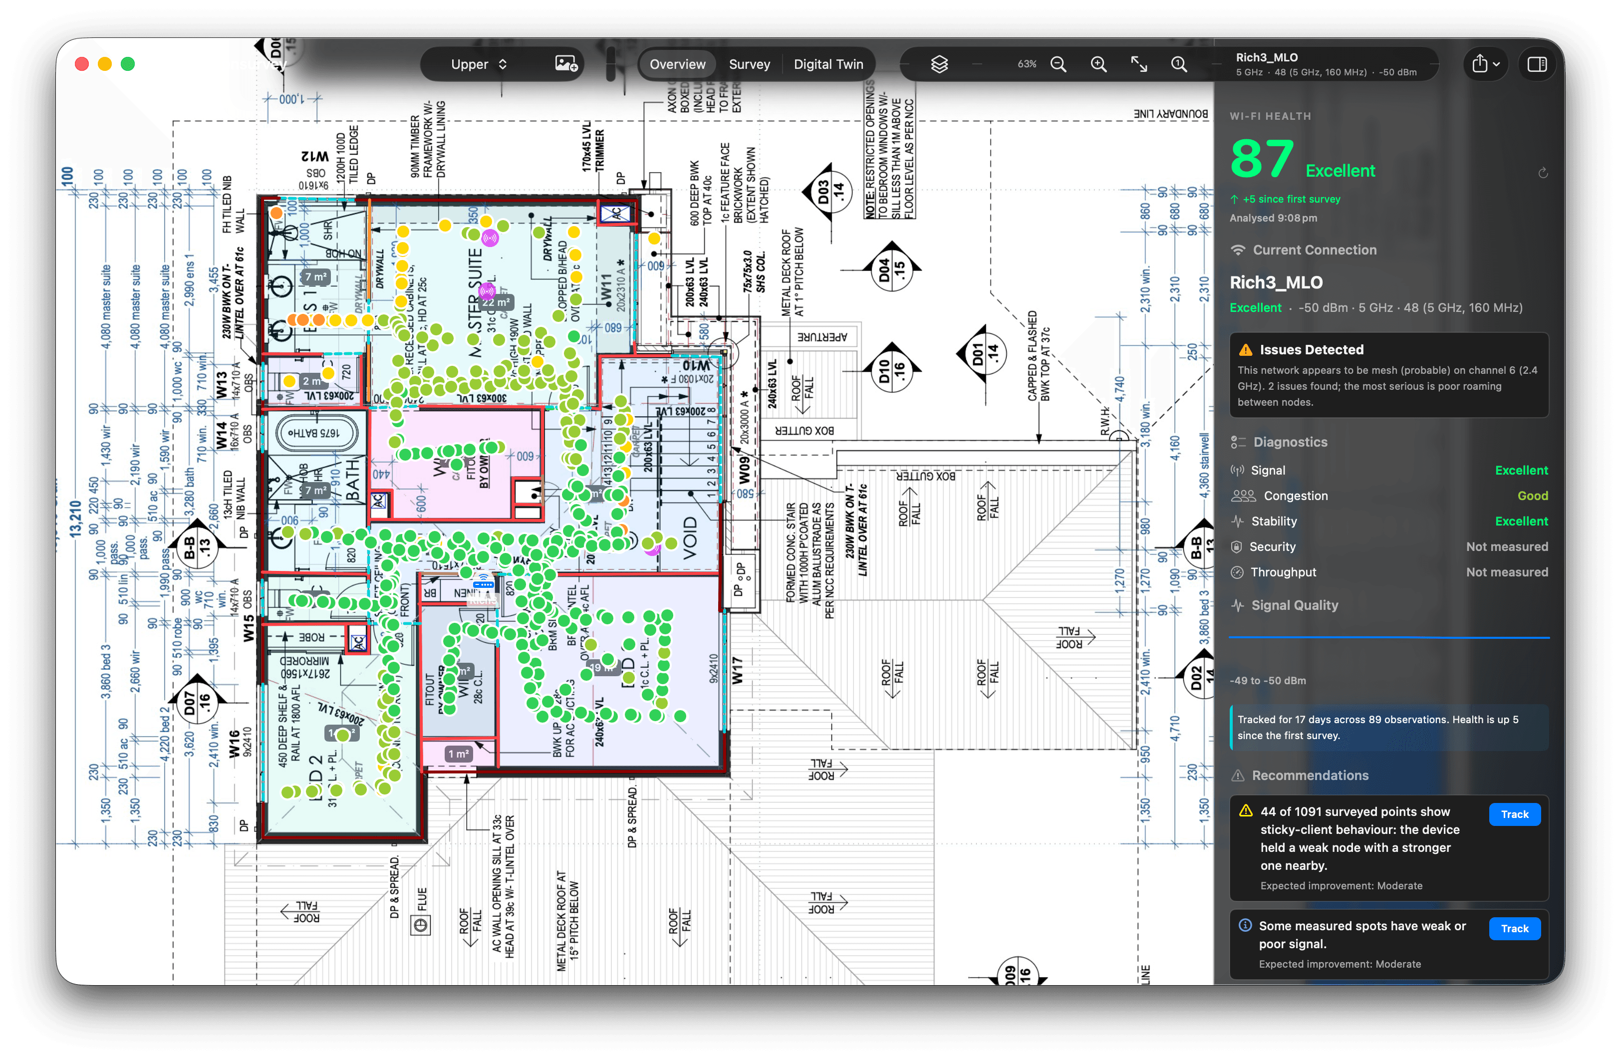Zoom out with the minus magnifier
This screenshot has height=1059, width=1621.
1059,64
